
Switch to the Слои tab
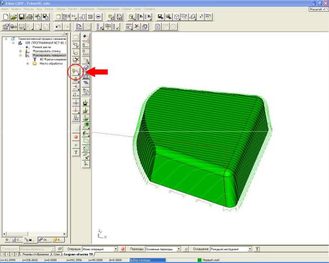point(56,254)
